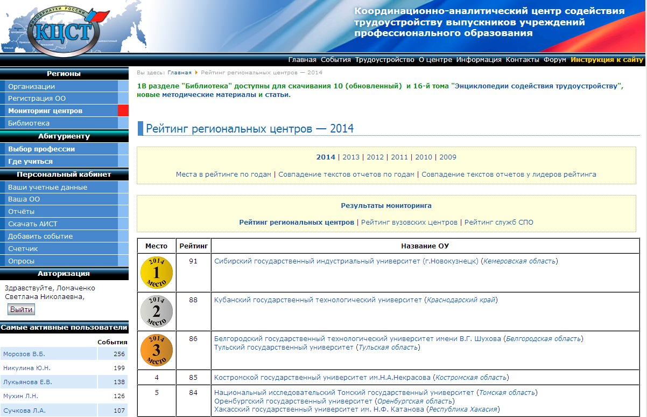Click the gold 1st place medal
Screen dimensions: 647x417
tap(157, 273)
